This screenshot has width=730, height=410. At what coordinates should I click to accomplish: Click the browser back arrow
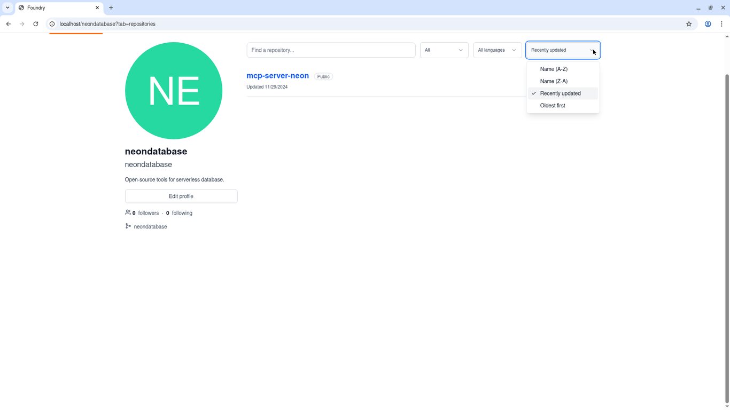[9, 24]
